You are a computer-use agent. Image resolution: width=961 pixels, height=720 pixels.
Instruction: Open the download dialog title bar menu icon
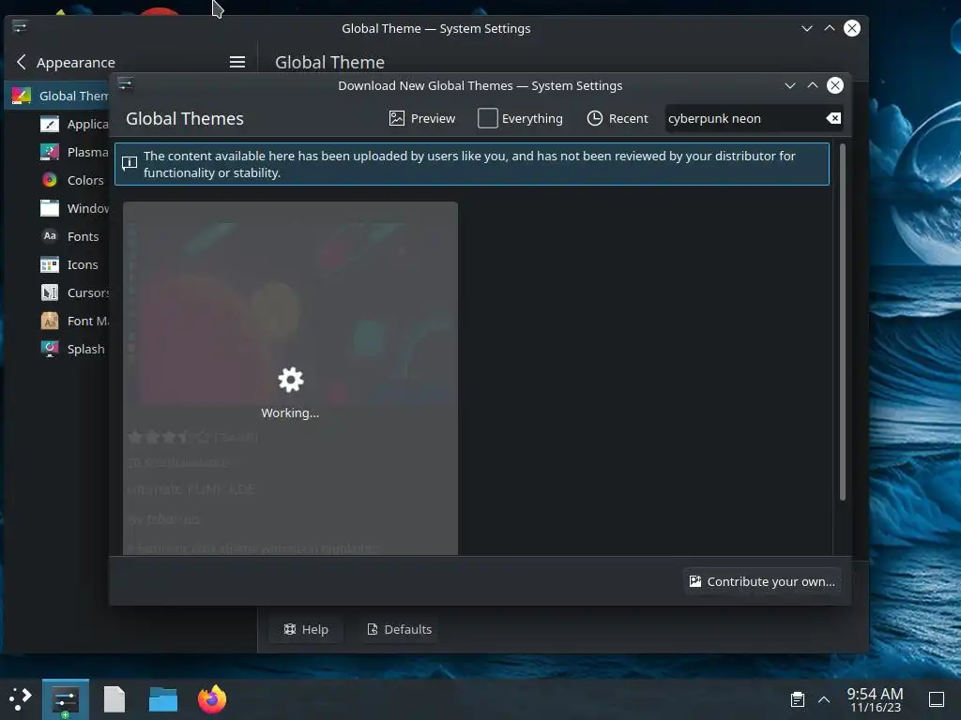tap(125, 83)
